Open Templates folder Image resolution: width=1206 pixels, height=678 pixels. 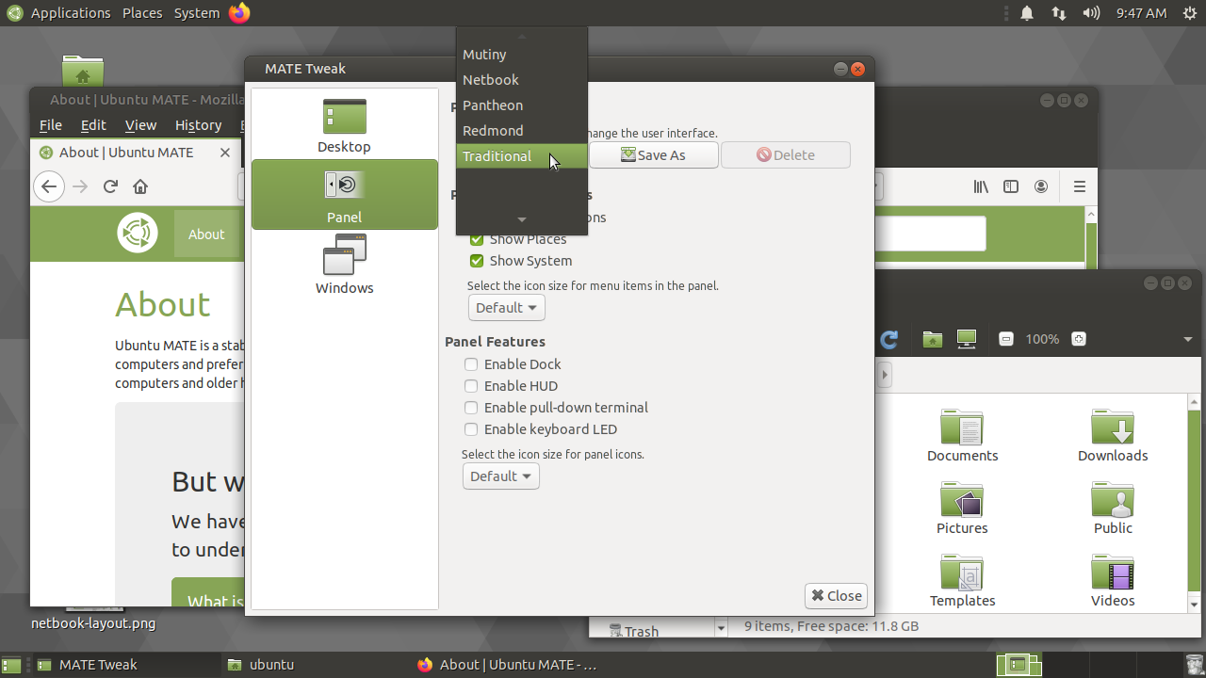click(962, 581)
